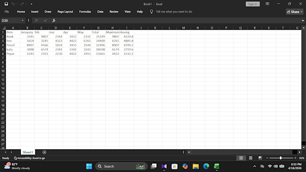This screenshot has width=306, height=172.
Task: Click the taskbar Search box
Action: (121, 166)
